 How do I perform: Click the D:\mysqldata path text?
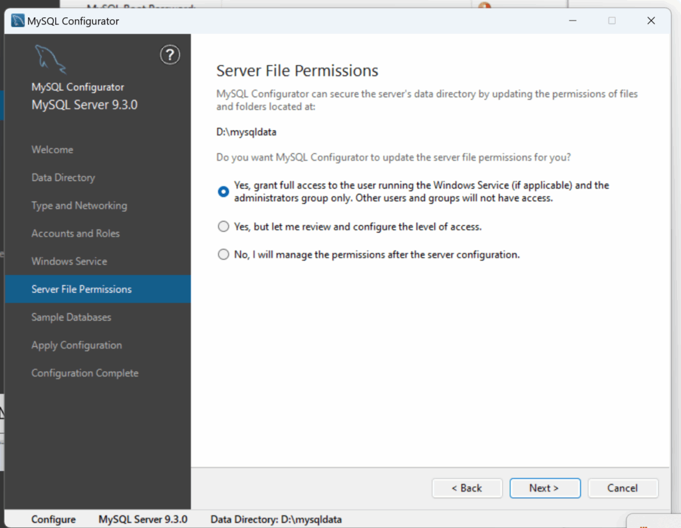point(247,132)
